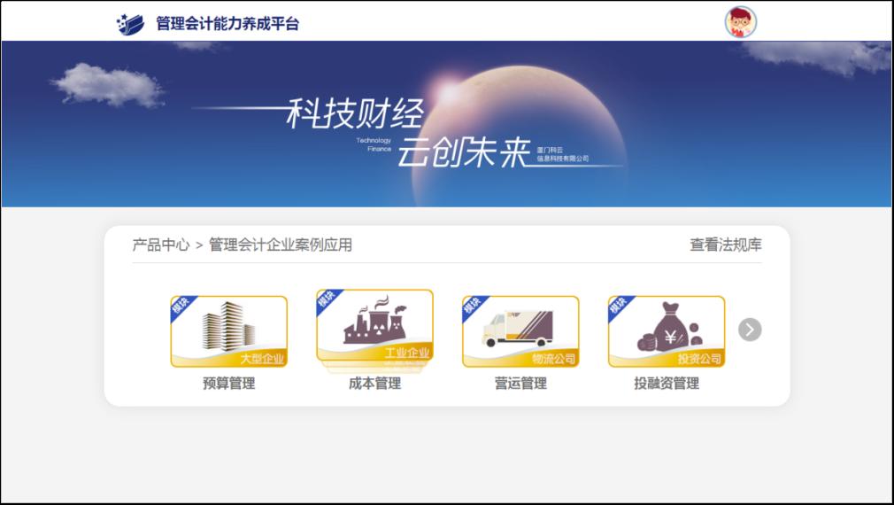Viewport: 894px width, 505px height.
Task: Click the 模块 ribbon on the 投融资管理 card
Action: click(x=618, y=306)
